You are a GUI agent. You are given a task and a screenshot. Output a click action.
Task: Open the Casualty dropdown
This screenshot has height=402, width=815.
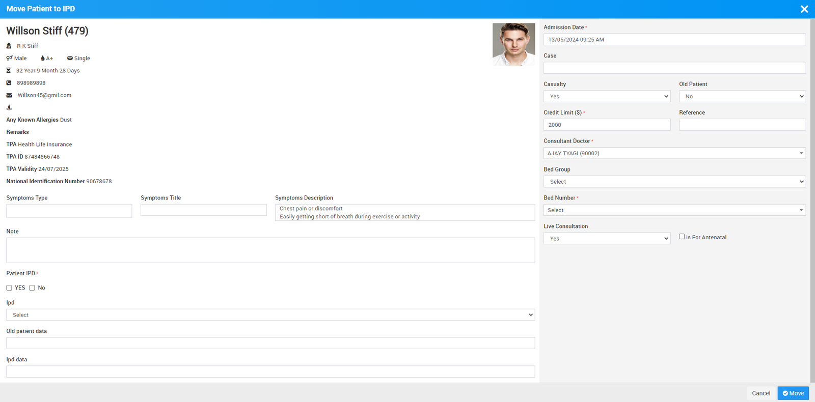coord(607,96)
